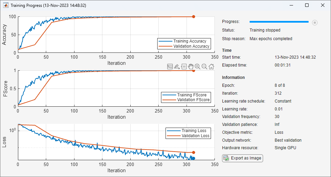Click Training Accuracy legend entry
Screen dimensions: 331x177
pos(184,41)
